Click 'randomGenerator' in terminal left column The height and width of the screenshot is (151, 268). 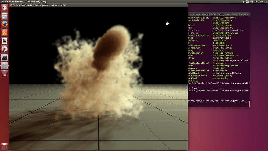pyautogui.click(x=197, y=46)
